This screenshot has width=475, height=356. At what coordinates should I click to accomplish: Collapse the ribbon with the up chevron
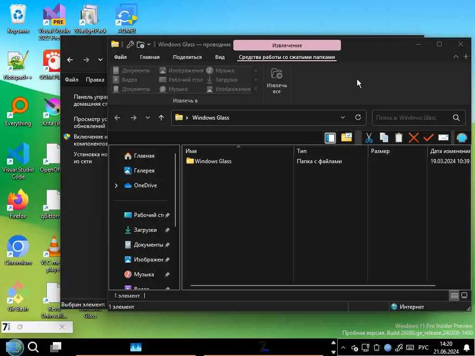click(x=456, y=57)
